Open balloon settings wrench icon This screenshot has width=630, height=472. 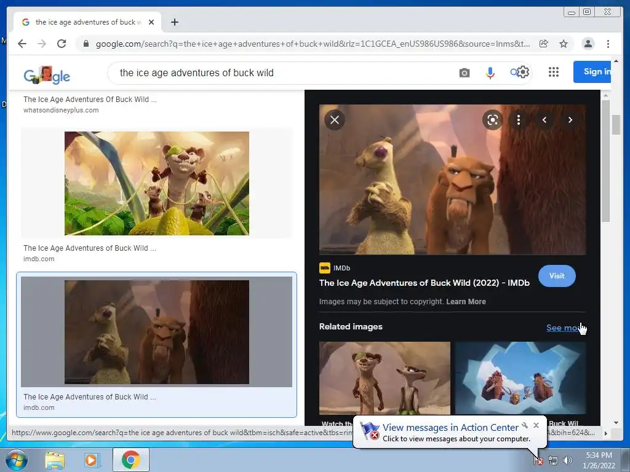pyautogui.click(x=525, y=425)
